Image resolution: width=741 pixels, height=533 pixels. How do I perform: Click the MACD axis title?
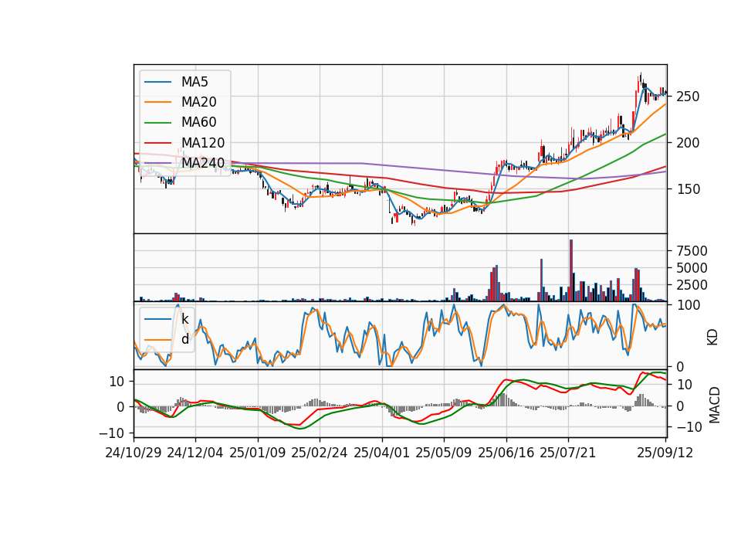pyautogui.click(x=715, y=405)
